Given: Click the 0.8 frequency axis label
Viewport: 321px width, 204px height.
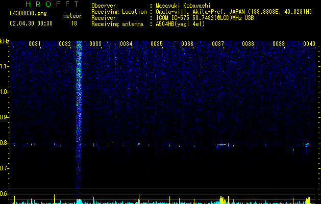Looking at the screenshot, I should (x=4, y=143).
